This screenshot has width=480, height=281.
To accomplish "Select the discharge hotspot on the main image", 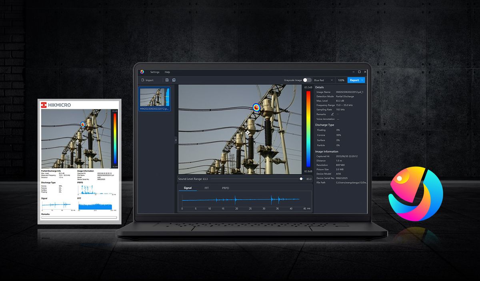I will (x=256, y=107).
